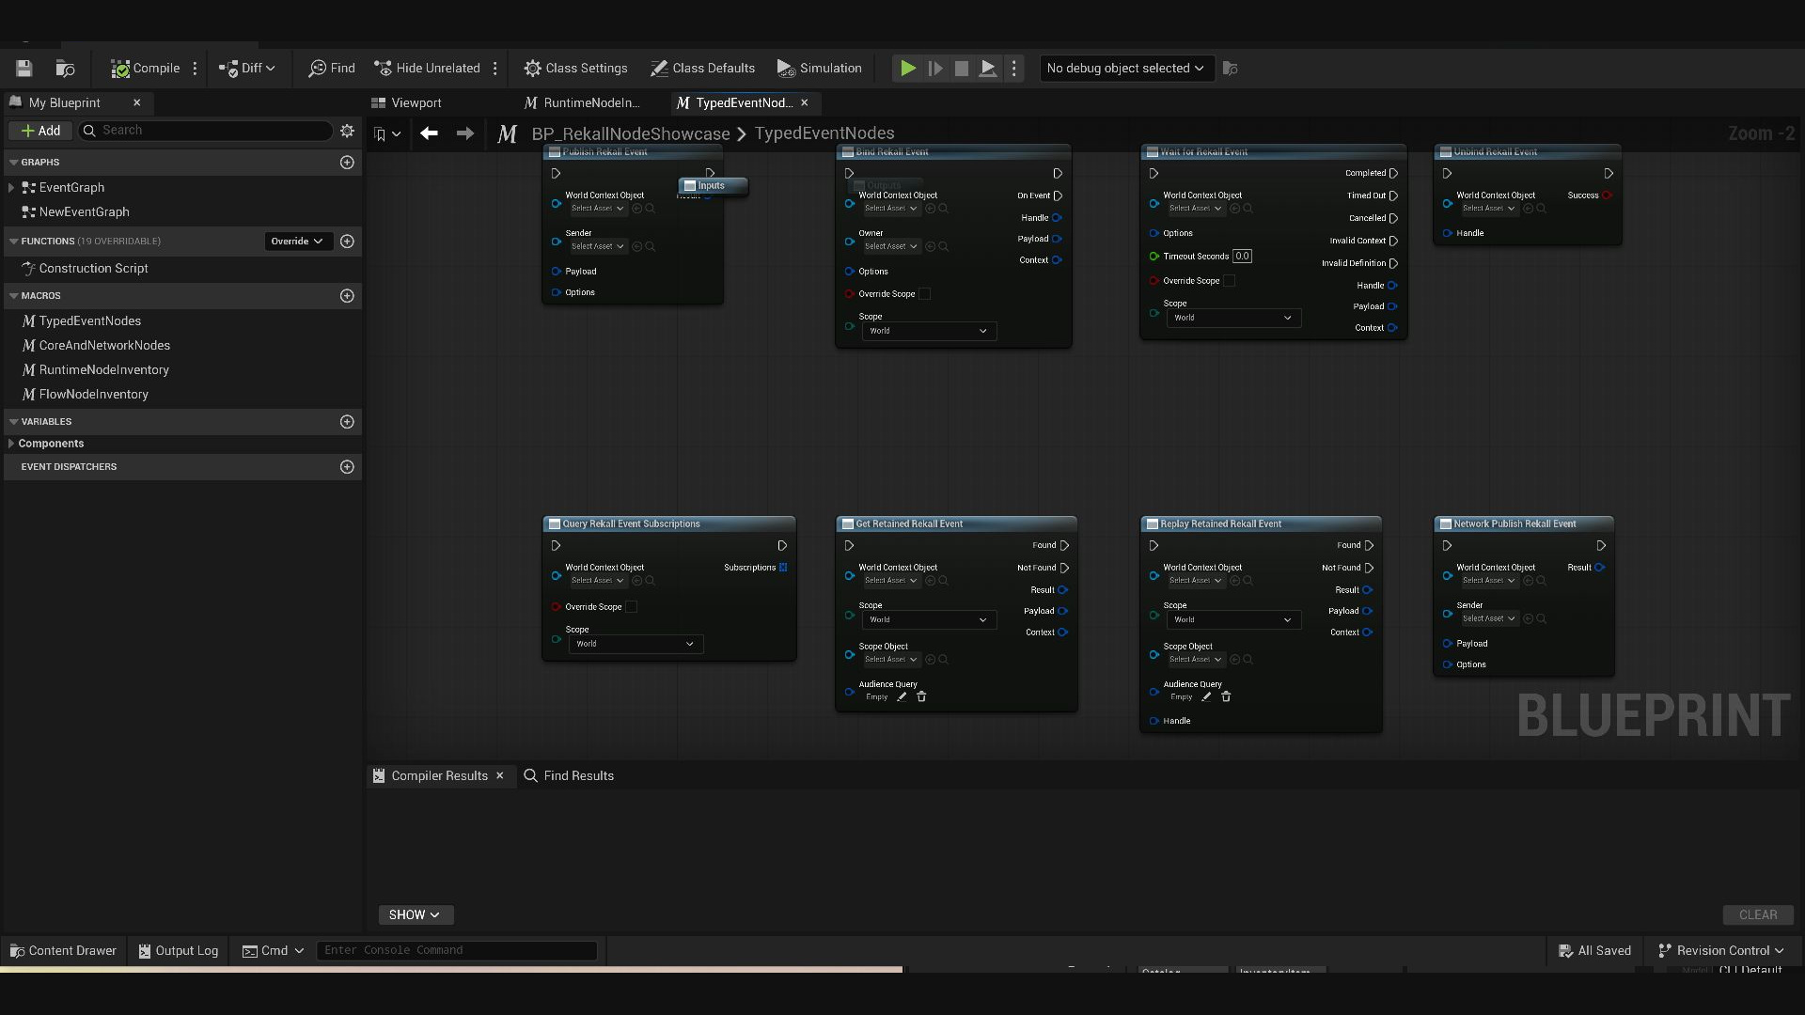
Task: Open the function Override dropdown
Action: [x=297, y=242]
